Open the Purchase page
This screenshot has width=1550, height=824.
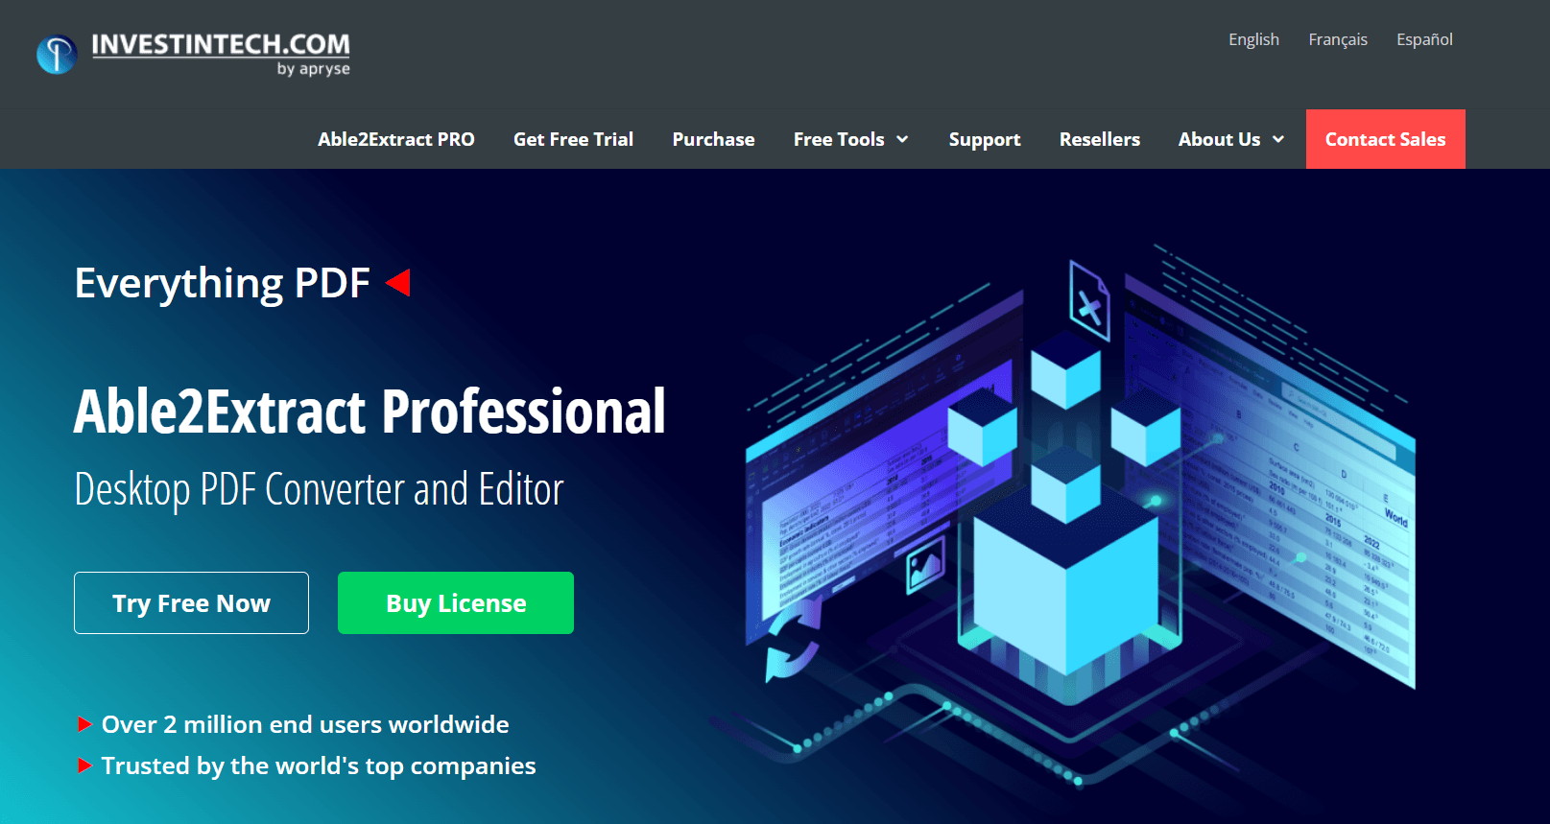(713, 139)
